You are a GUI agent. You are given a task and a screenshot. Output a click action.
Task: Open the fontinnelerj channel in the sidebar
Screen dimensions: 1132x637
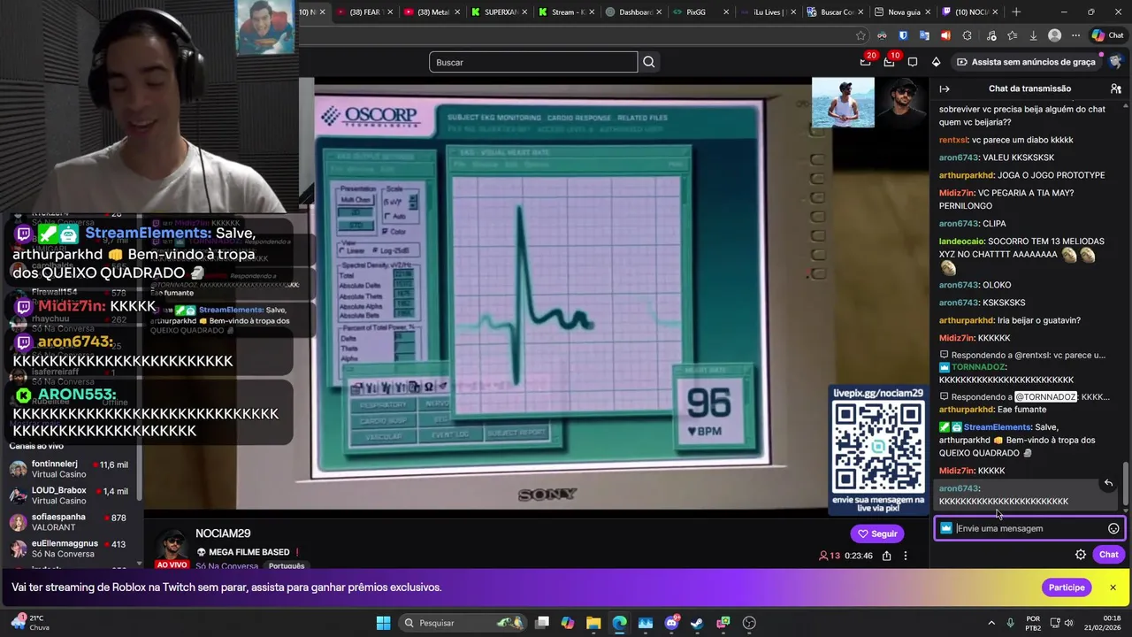(x=69, y=469)
